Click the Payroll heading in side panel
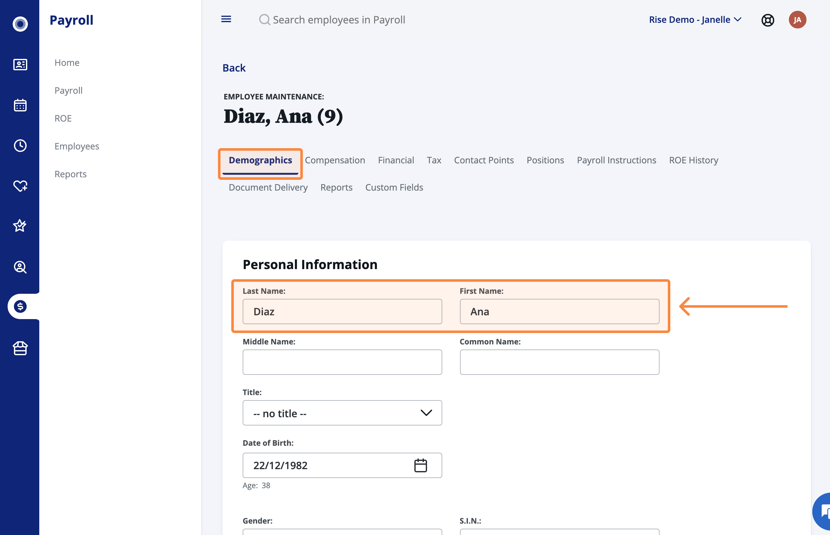 click(x=71, y=20)
